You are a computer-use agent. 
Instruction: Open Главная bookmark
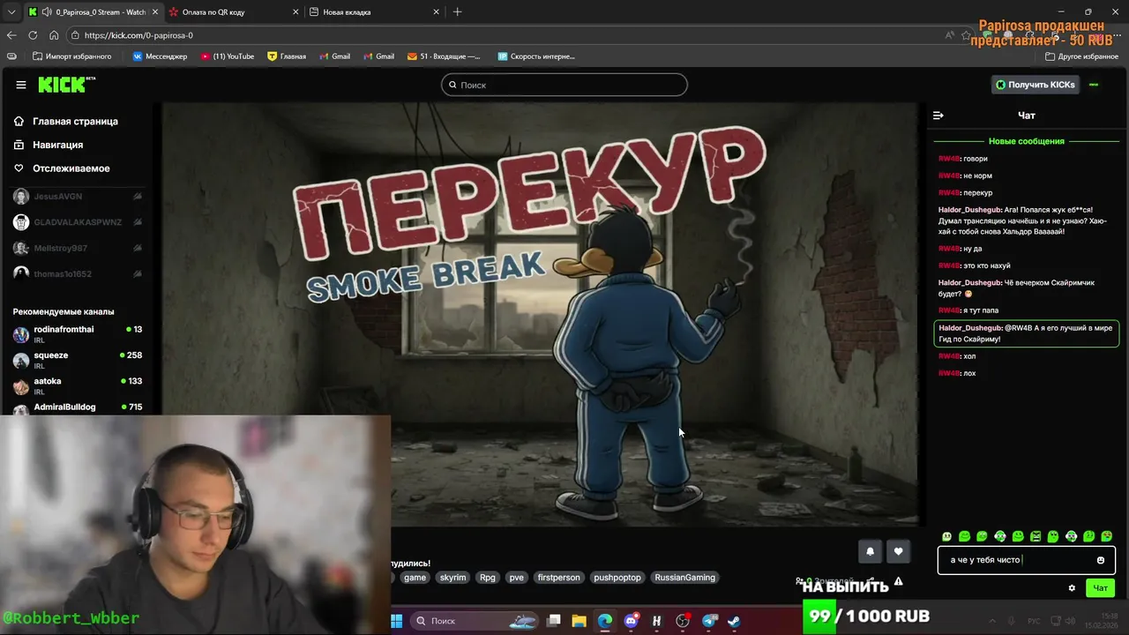click(287, 56)
